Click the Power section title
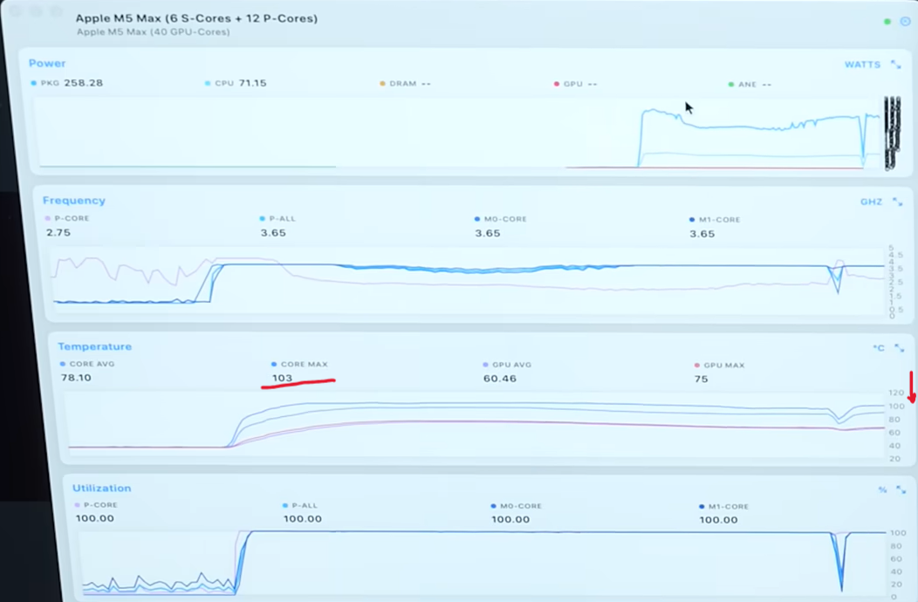This screenshot has height=602, width=918. tap(47, 63)
